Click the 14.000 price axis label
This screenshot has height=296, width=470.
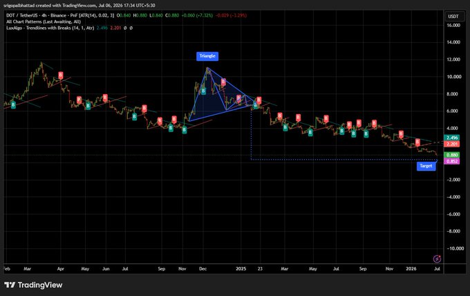point(453,42)
